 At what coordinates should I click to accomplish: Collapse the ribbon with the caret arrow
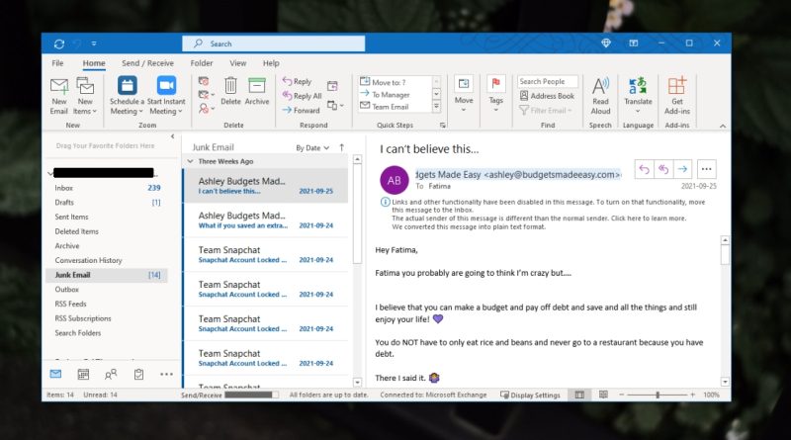[x=723, y=126]
